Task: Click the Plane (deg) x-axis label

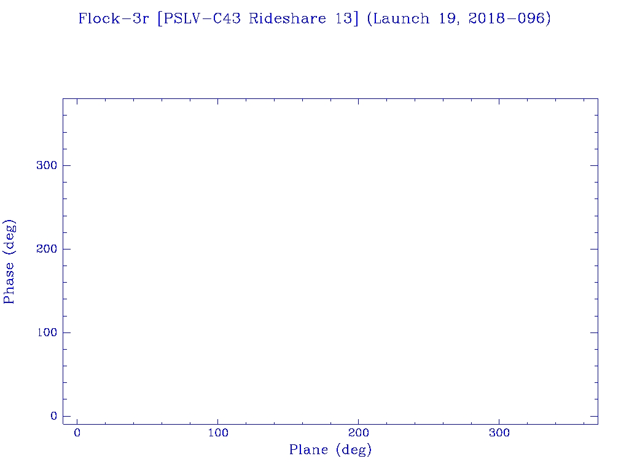Action: tap(330, 450)
